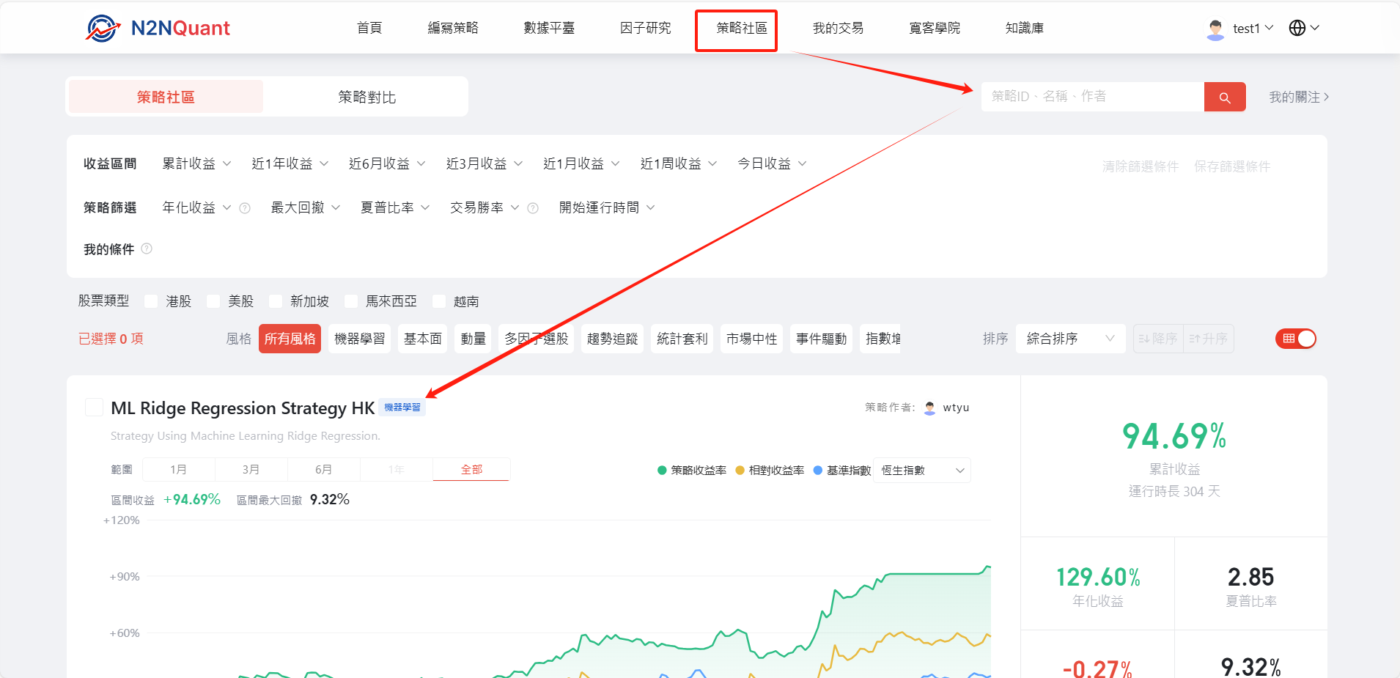Click the wtyu author avatar
This screenshot has height=678, width=1400.
click(x=930, y=408)
